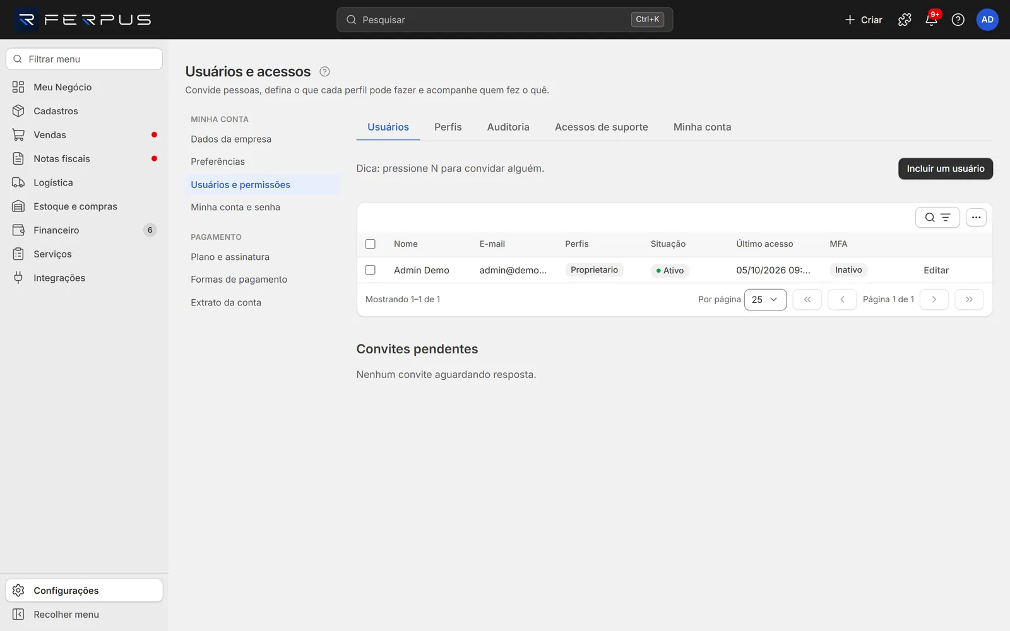
Task: Click the Ferpus logo
Action: pyautogui.click(x=84, y=20)
